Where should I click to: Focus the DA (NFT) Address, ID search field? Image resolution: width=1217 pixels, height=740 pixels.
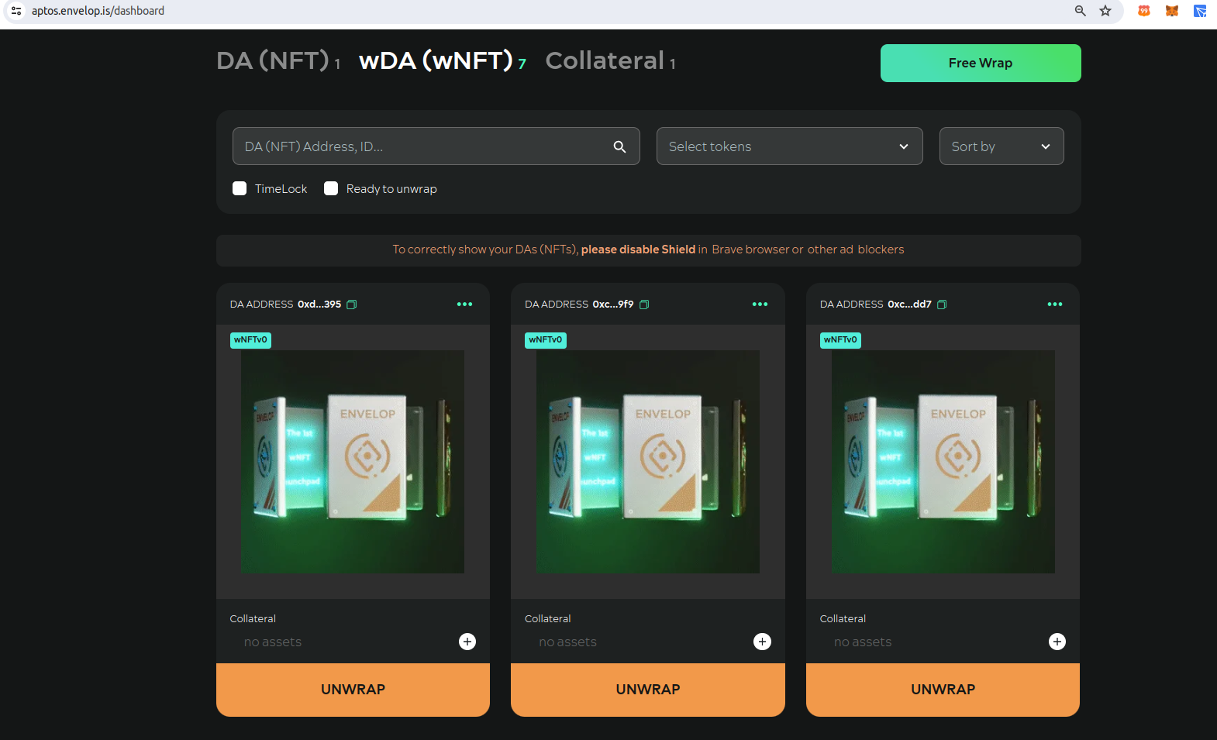pos(436,146)
